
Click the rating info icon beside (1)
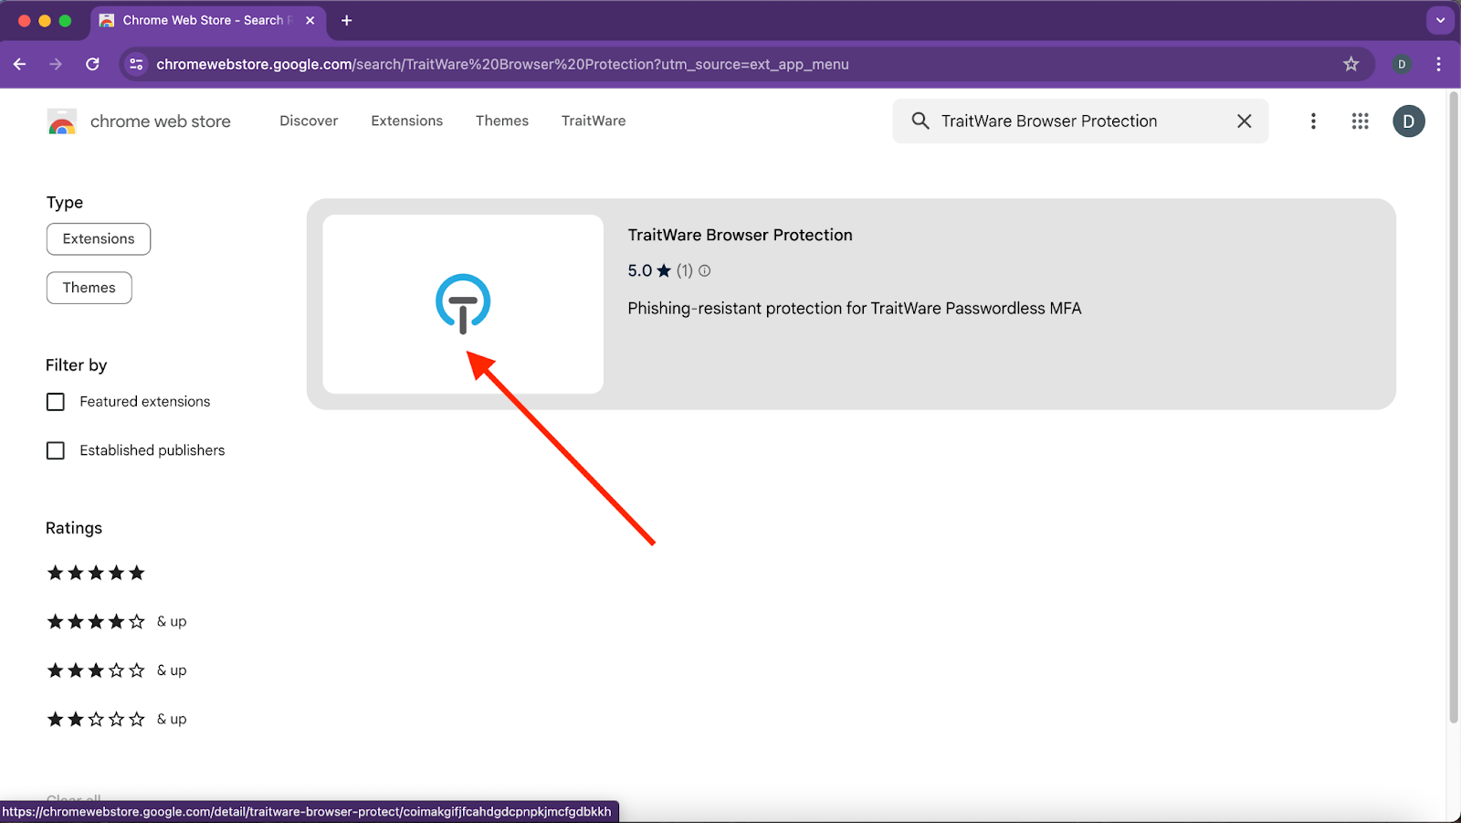[x=704, y=270]
